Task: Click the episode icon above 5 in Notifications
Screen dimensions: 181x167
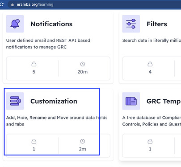Action: [34, 64]
